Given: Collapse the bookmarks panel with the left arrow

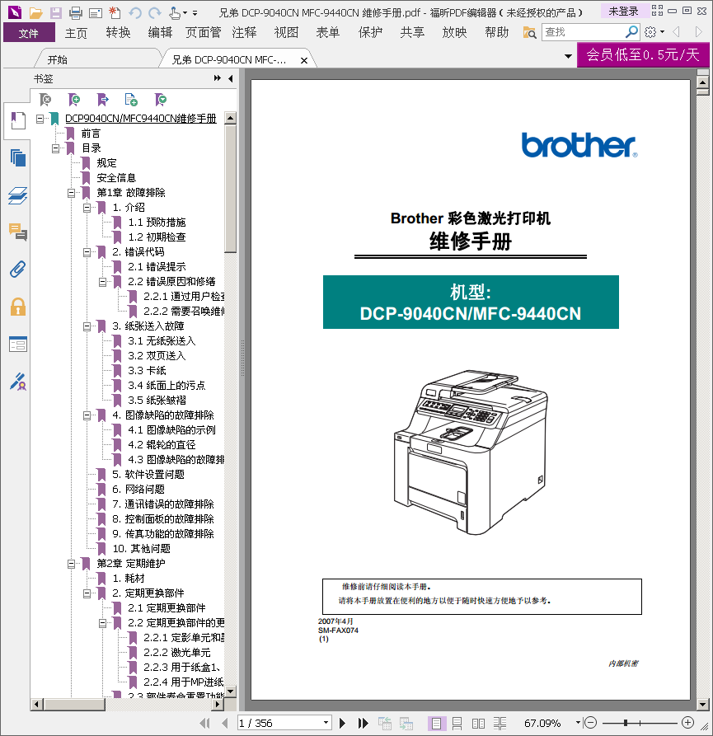Looking at the screenshot, I should [x=231, y=78].
